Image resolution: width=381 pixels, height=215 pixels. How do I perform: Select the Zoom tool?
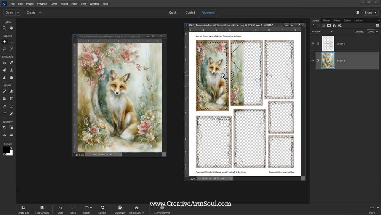tap(4, 28)
